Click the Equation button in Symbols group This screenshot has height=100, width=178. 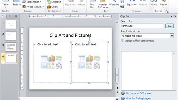tap(132, 4)
